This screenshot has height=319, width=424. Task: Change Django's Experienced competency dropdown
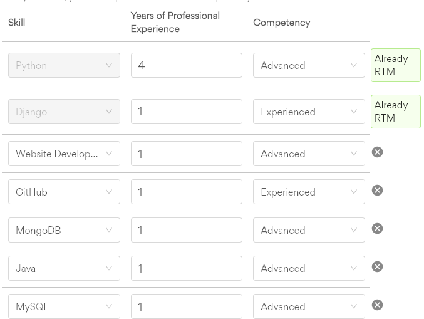tap(309, 112)
